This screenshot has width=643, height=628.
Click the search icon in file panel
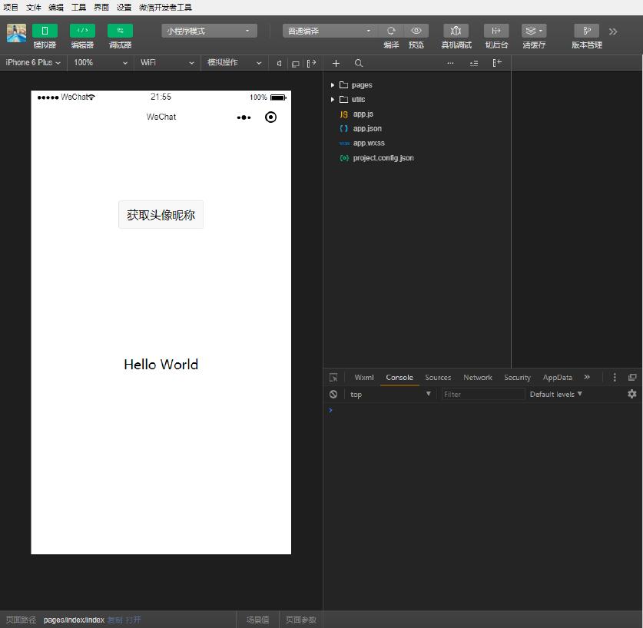coord(359,63)
